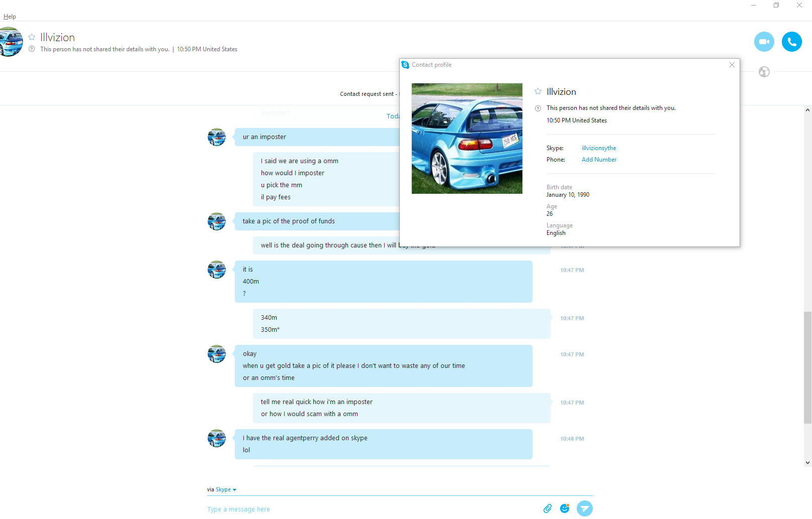Start a video call with Illvizion

(x=764, y=42)
